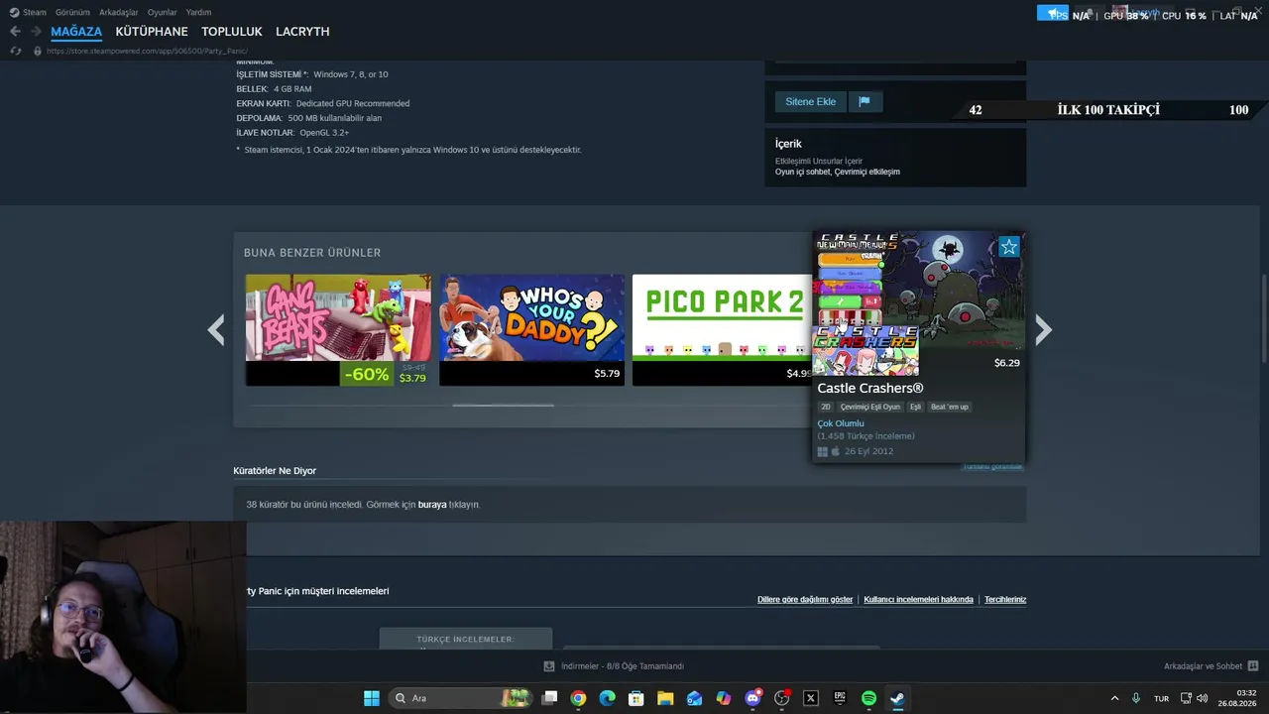Viewport: 1269px width, 714px height.
Task: Open the İndirmeler downloads icon in status bar
Action: pos(549,666)
